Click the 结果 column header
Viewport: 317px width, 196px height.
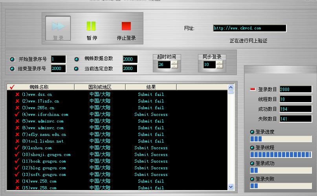pyautogui.click(x=151, y=87)
